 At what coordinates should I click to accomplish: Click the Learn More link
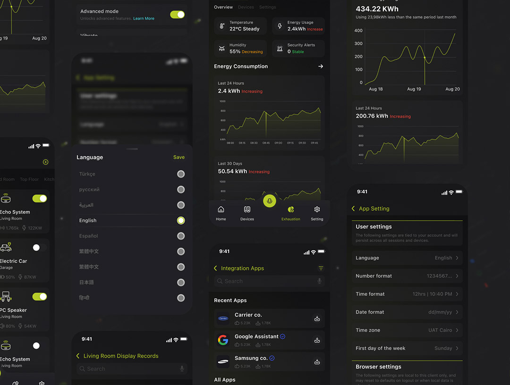coord(144,18)
